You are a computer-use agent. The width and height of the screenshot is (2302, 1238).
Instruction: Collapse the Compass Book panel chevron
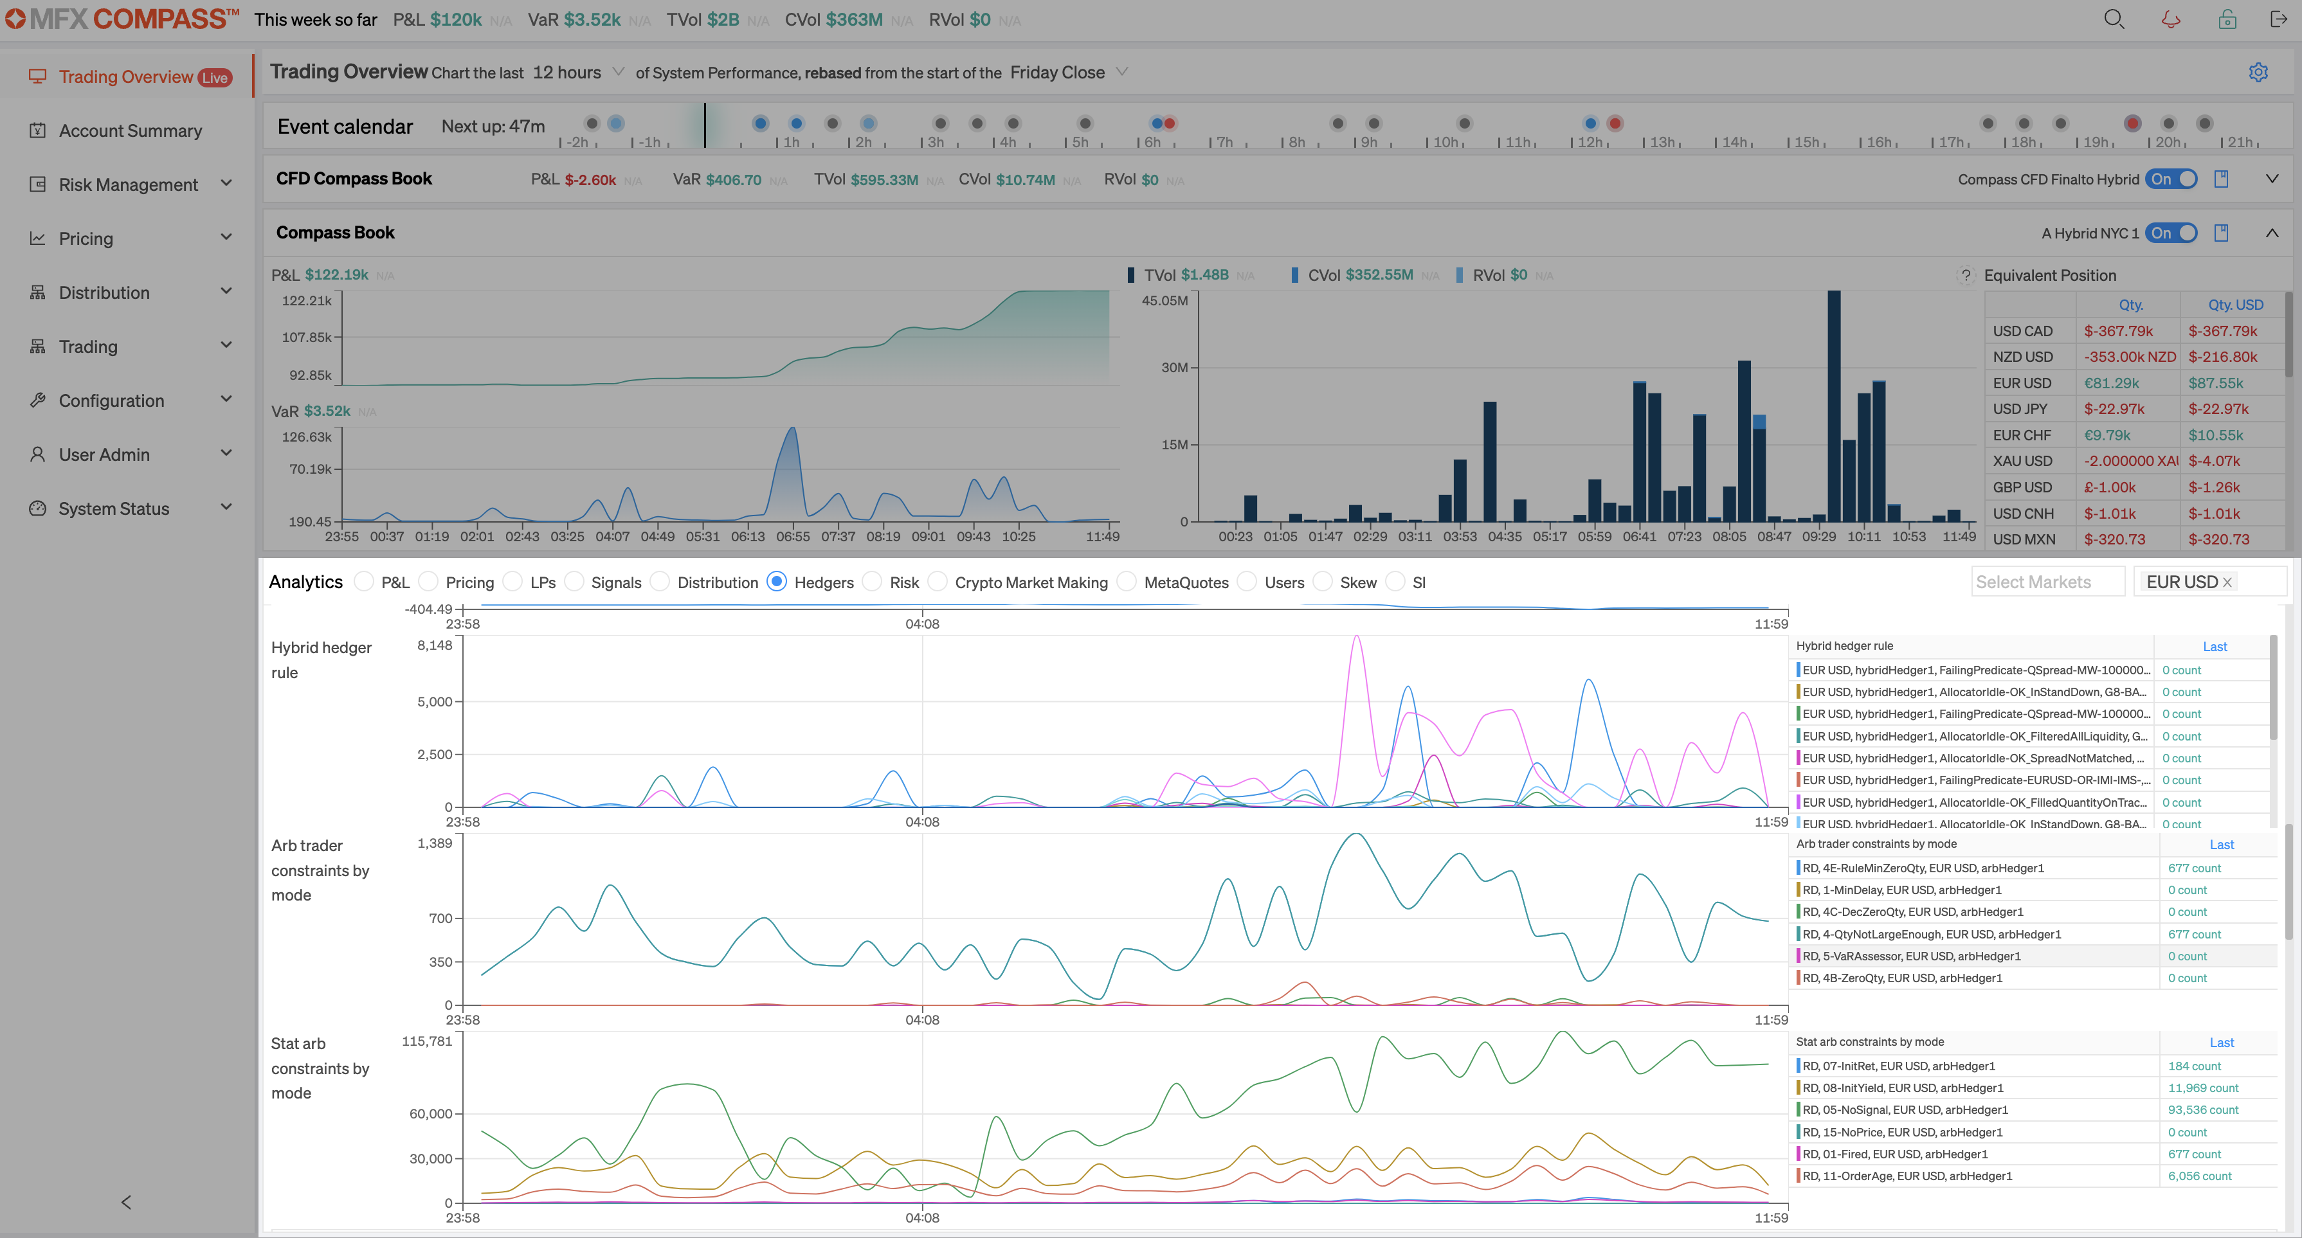pos(2272,232)
